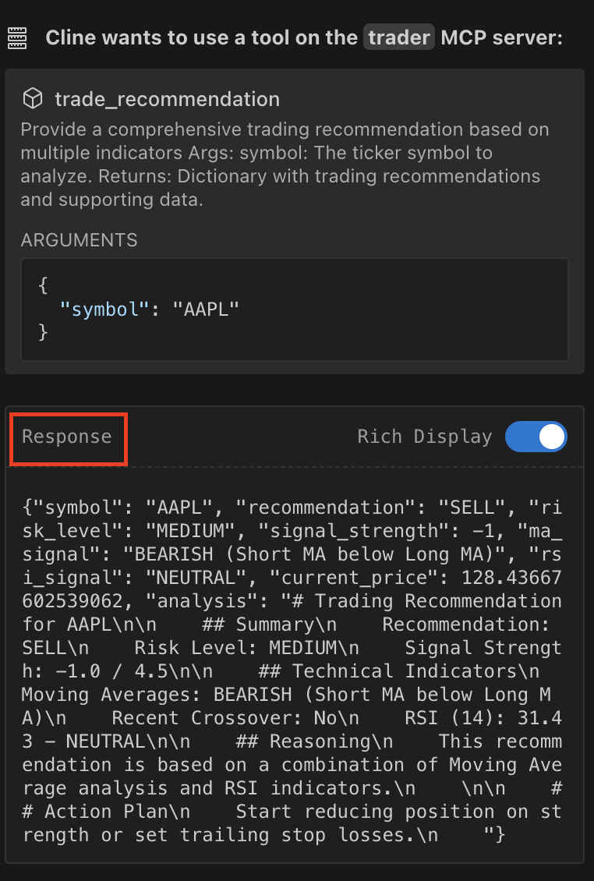Click the "Cline wants to use a tool" heading
Image resolution: width=594 pixels, height=881 pixels.
pos(201,37)
